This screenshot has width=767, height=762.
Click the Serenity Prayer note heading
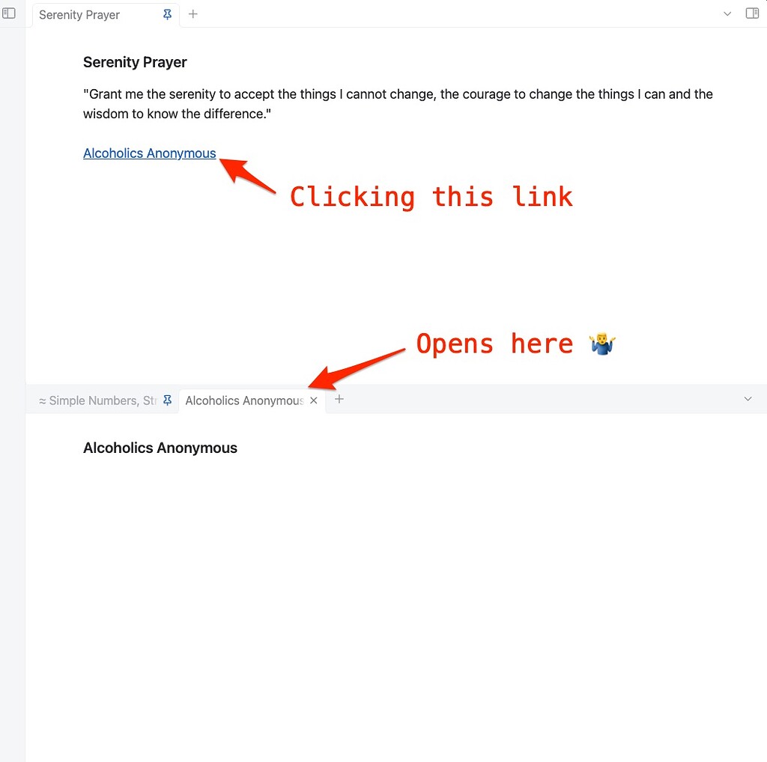(x=135, y=62)
